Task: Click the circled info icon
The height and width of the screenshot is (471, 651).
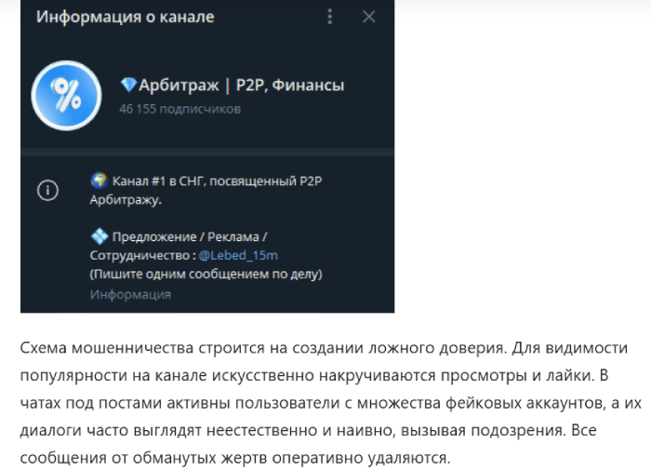Action: (x=47, y=190)
